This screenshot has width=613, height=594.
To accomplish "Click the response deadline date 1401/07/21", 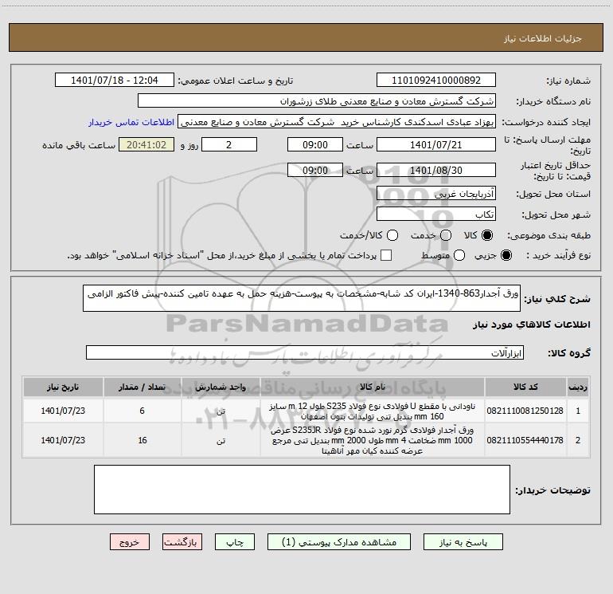I will 436,144.
